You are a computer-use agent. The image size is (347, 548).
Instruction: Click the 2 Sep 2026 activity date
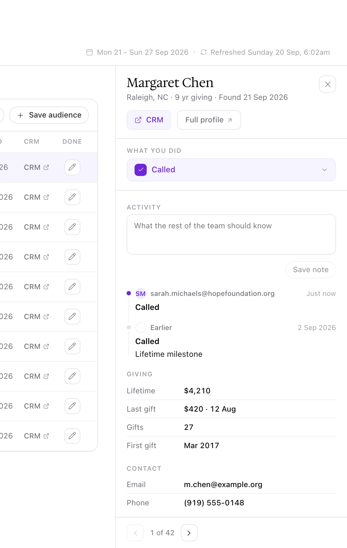tap(317, 328)
